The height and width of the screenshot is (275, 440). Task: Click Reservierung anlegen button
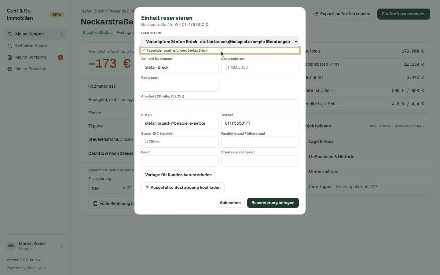point(273,203)
